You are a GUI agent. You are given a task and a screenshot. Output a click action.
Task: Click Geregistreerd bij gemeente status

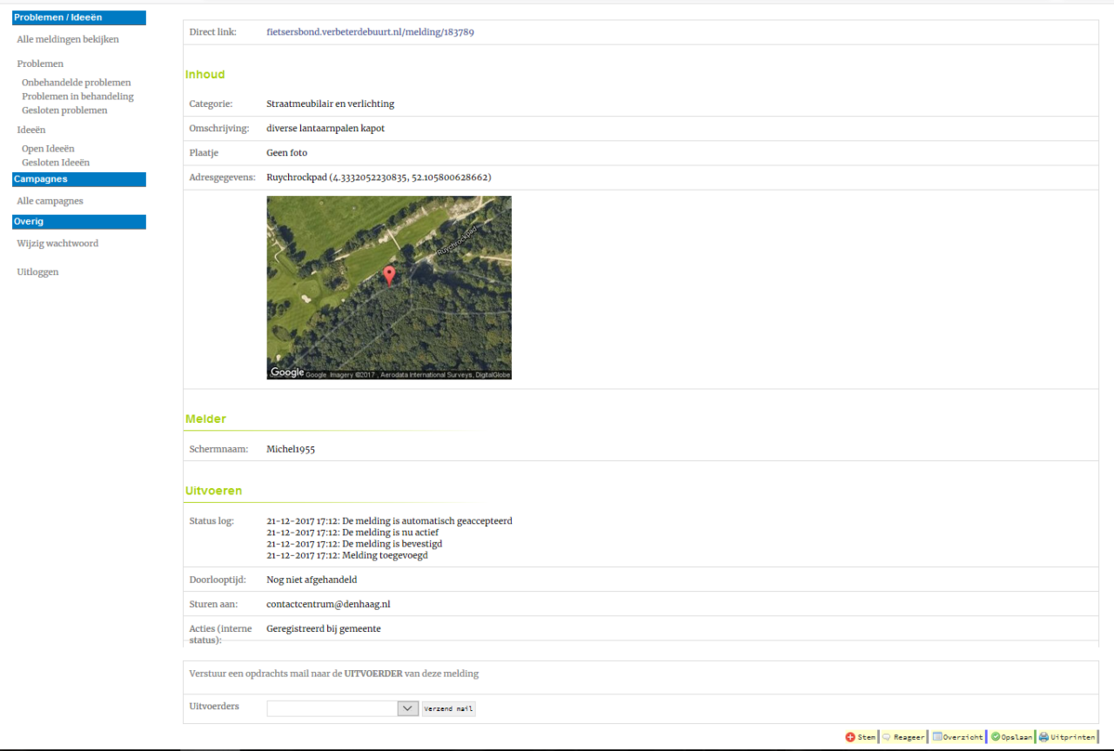[x=324, y=628]
